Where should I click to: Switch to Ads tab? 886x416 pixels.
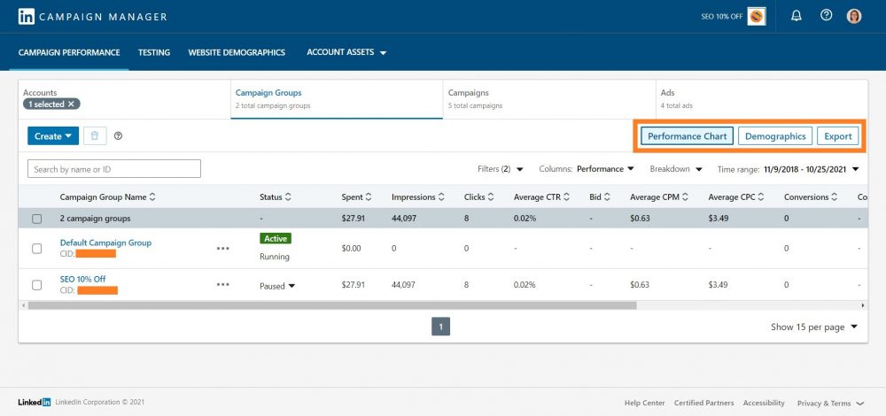[762, 99]
